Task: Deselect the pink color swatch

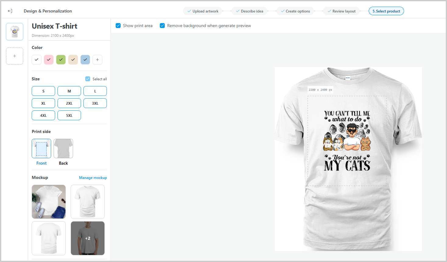Action: coord(49,60)
